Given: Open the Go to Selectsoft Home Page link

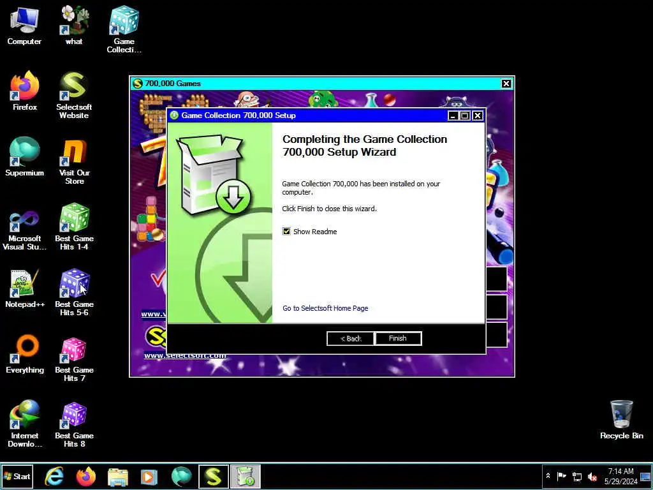Looking at the screenshot, I should 325,308.
